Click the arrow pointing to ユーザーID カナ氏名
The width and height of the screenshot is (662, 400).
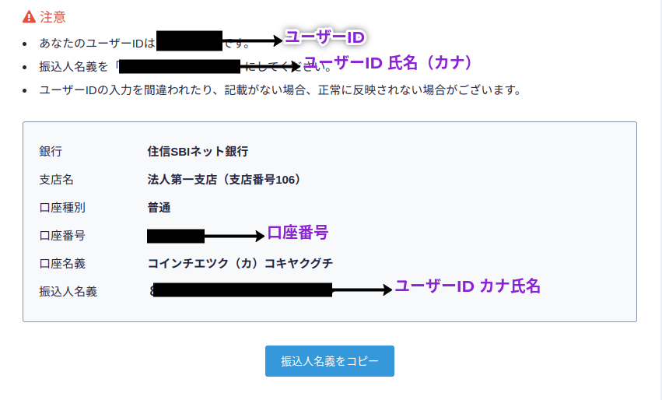tap(363, 289)
